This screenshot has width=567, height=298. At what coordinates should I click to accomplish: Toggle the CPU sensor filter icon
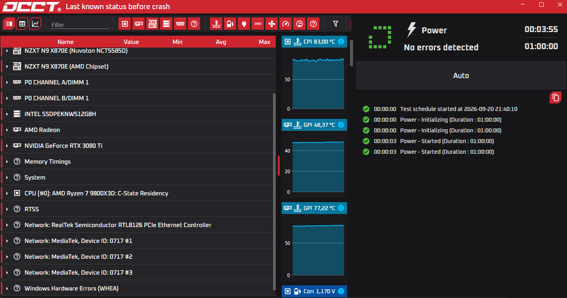(125, 24)
